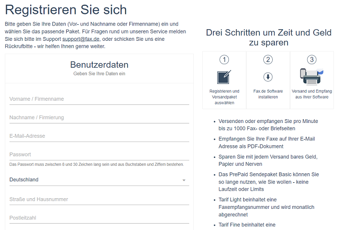
Task: Click the software download arrow icon
Action: click(x=268, y=77)
